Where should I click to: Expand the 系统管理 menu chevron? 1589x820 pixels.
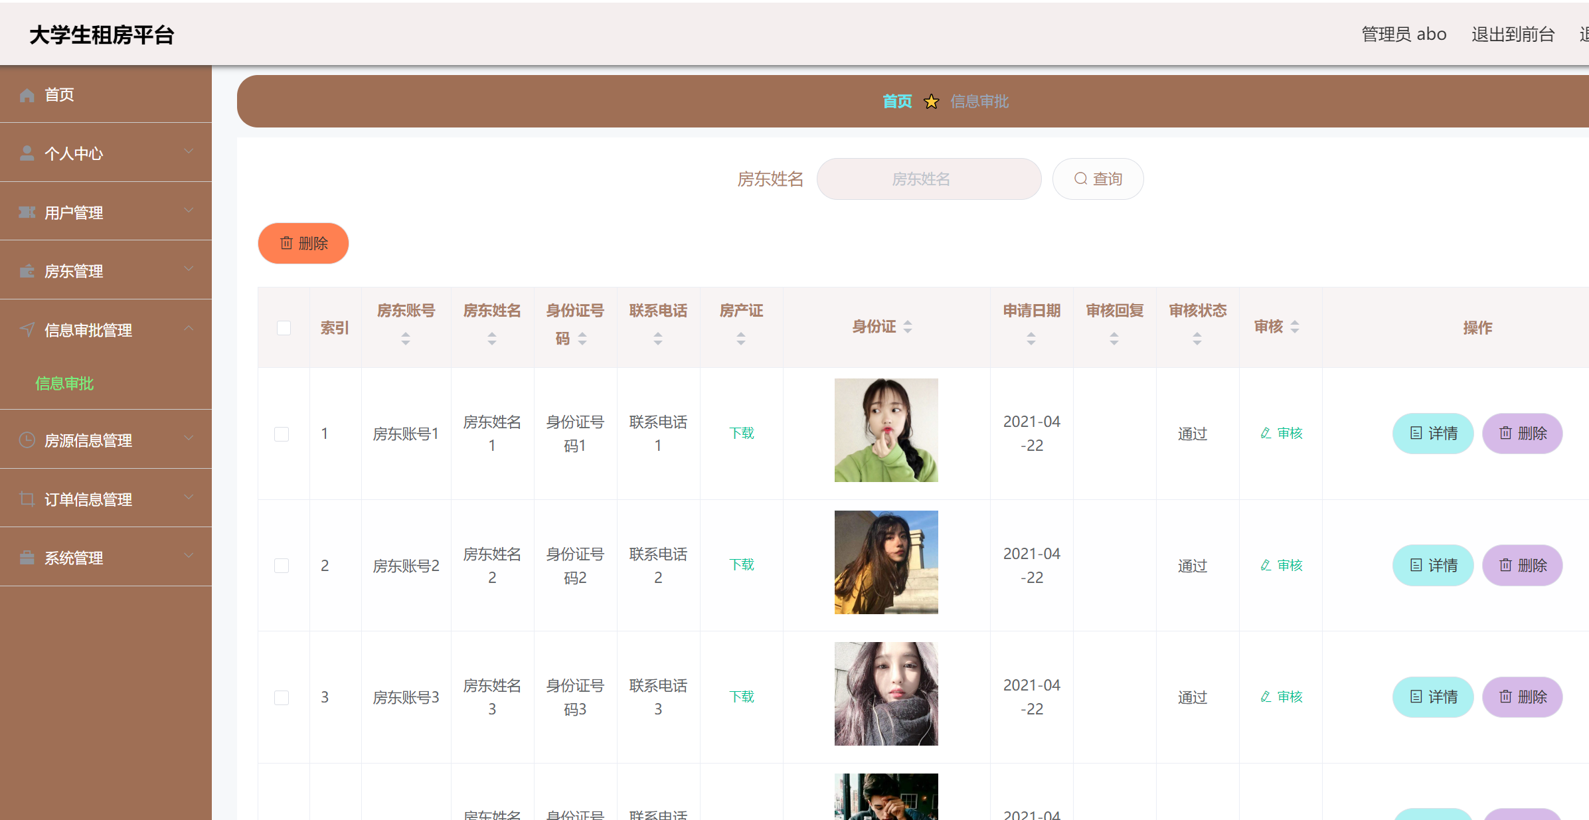tap(189, 556)
